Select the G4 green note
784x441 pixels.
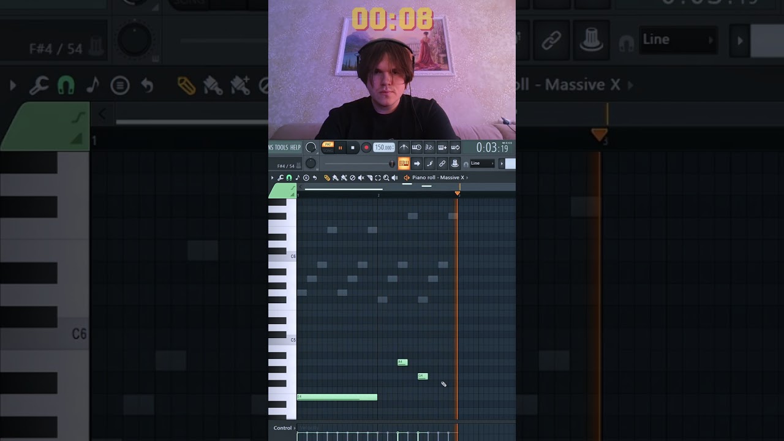coord(423,376)
